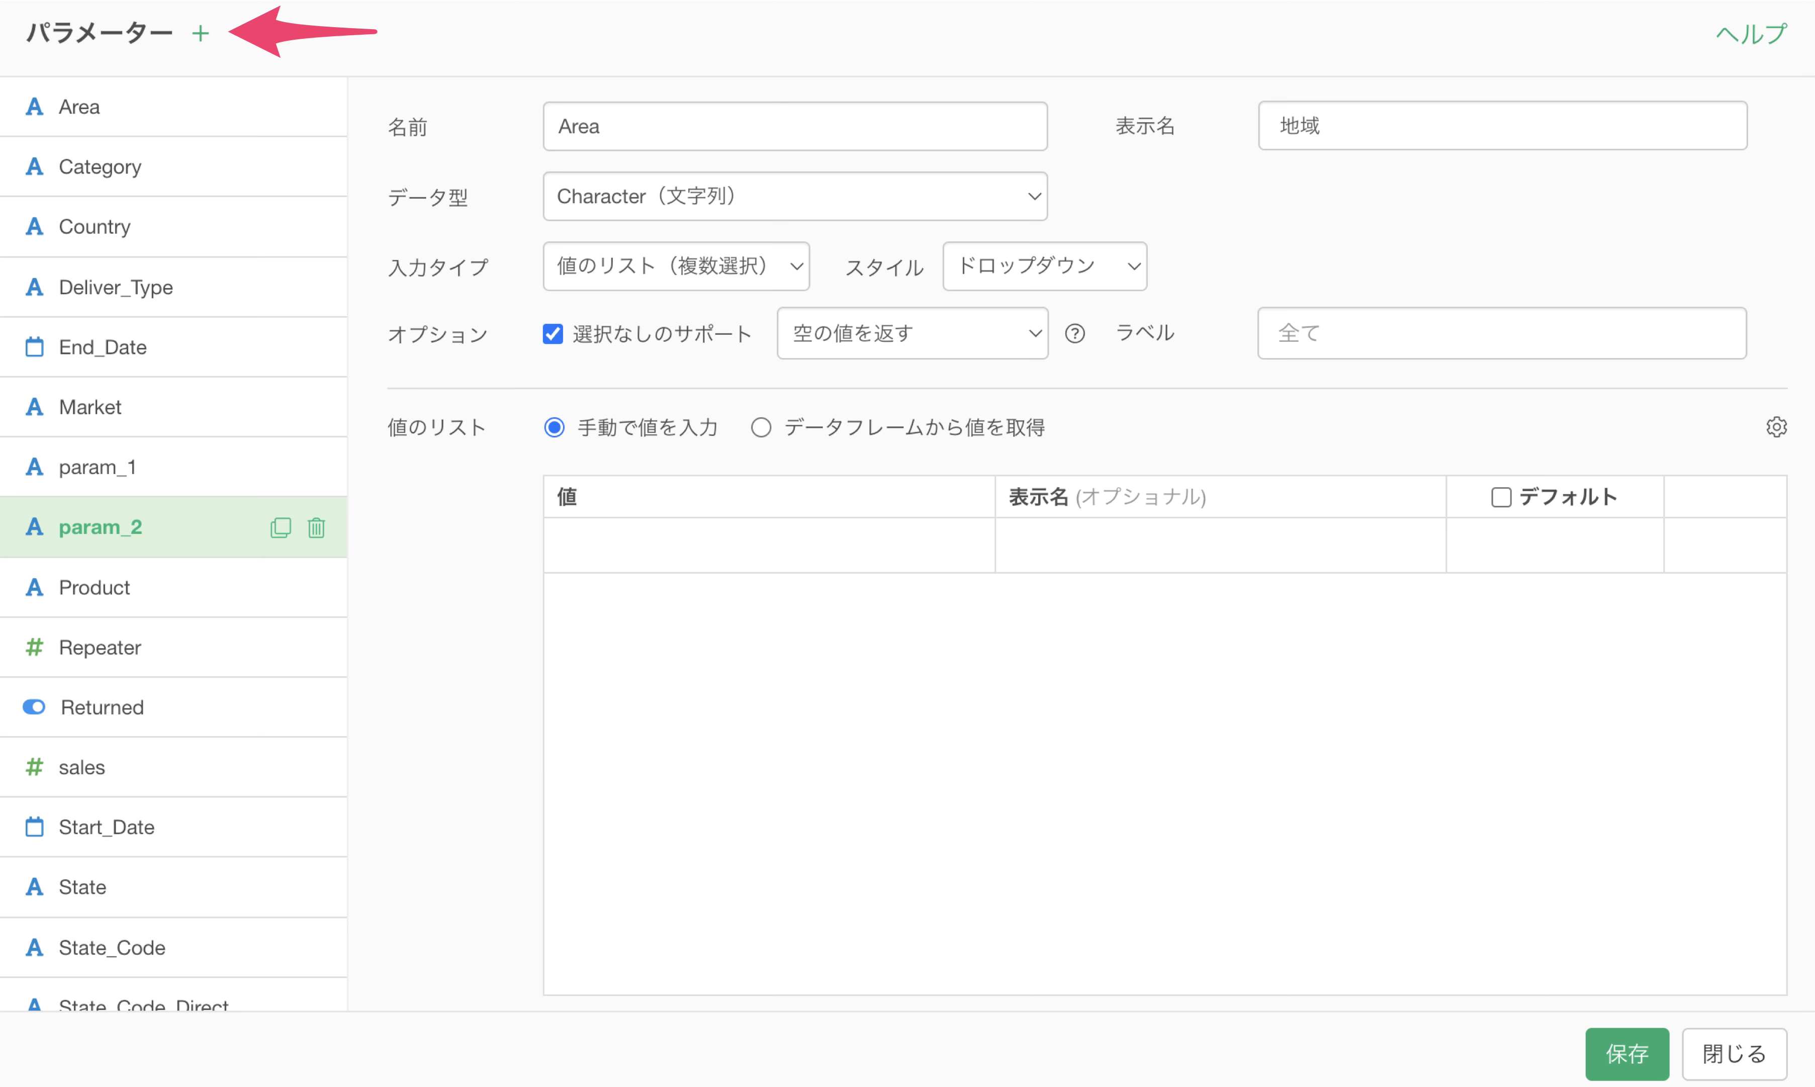Open the スタイル ドロップダウン dropdown
The width and height of the screenshot is (1815, 1087).
click(1044, 266)
